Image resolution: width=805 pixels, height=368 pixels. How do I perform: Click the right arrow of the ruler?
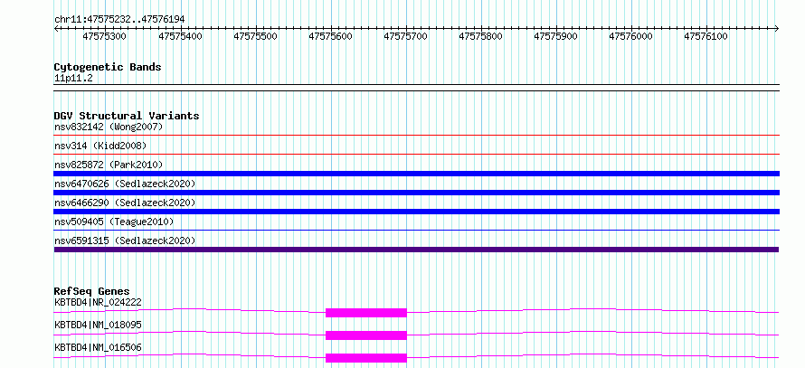point(777,28)
